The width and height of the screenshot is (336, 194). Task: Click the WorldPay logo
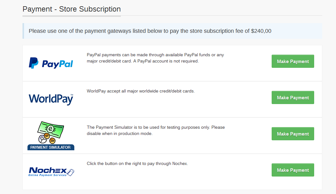(51, 99)
